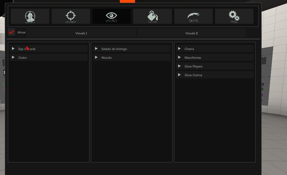Click the Glow Players label
Viewport: 287px width, 175px height.
193,66
